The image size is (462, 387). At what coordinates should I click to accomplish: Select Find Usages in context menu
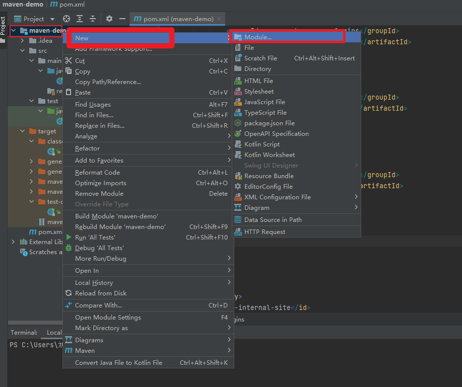[149, 105]
